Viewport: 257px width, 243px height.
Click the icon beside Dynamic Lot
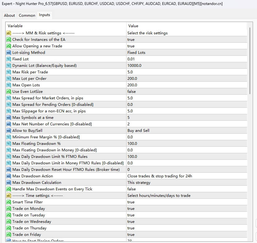click(9, 66)
